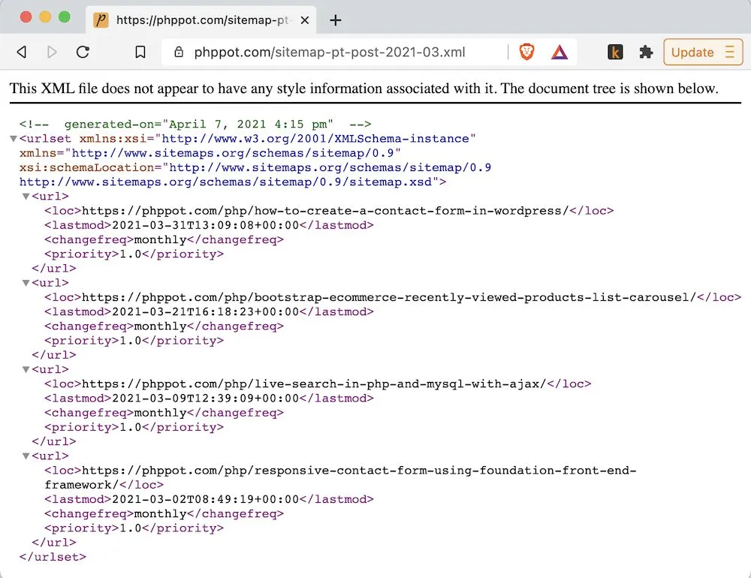Collapse the url node for responsive-contact-form
Screen dimensions: 751x578
[x=26, y=456]
